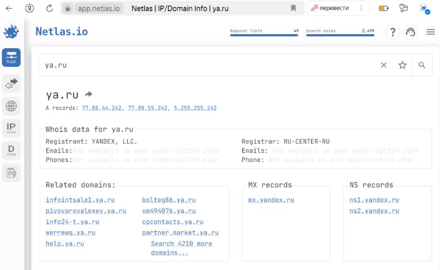Click the padlock site security icon
Screen dimensions: 440x270
click(68, 8)
